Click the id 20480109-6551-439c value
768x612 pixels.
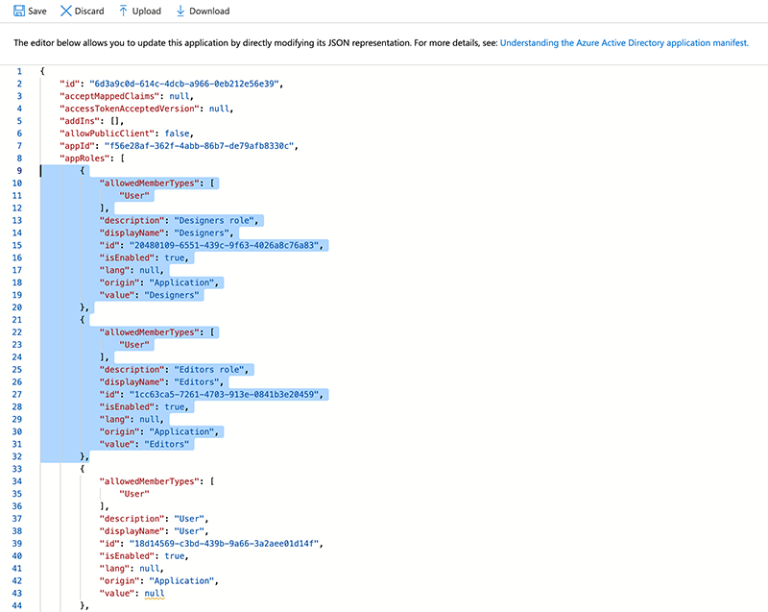[224, 246]
